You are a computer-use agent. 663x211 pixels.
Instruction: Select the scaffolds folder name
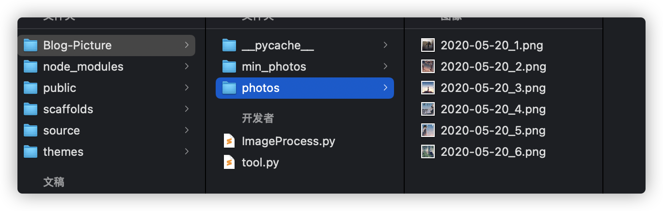[68, 109]
